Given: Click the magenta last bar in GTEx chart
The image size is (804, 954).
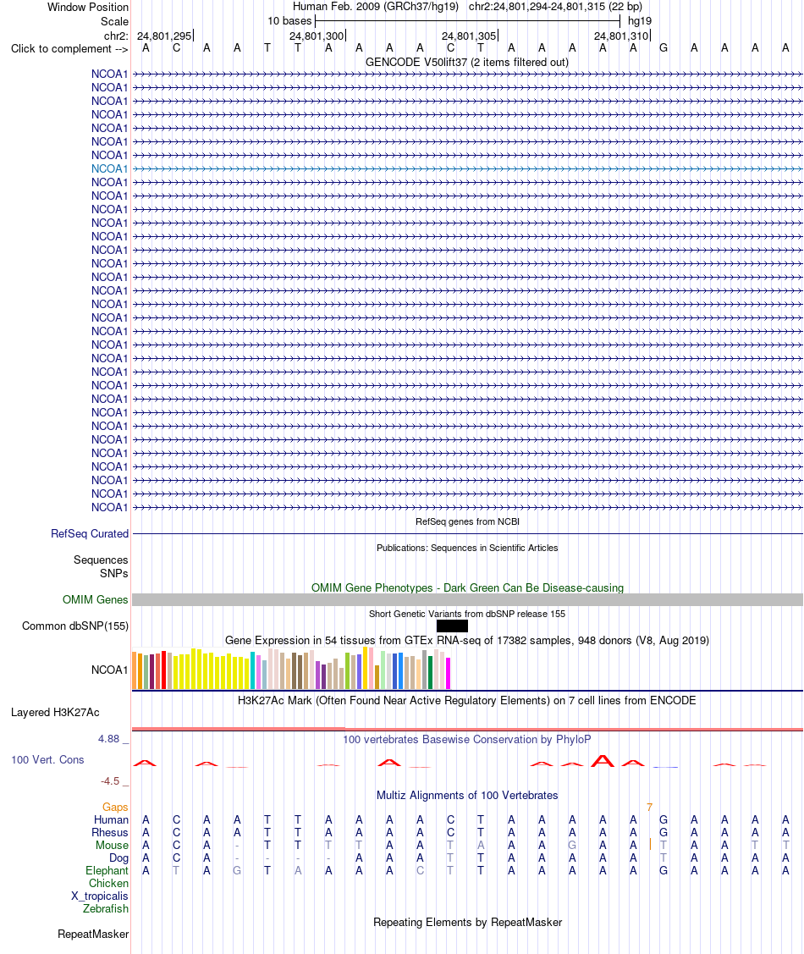Looking at the screenshot, I should [449, 674].
